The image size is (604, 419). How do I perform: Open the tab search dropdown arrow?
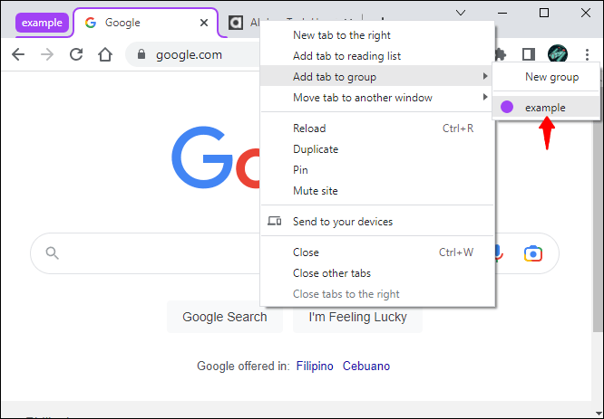point(461,14)
